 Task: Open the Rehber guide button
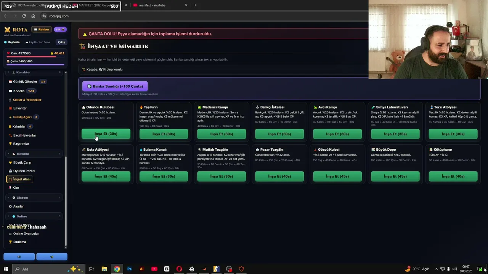pyautogui.click(x=42, y=29)
